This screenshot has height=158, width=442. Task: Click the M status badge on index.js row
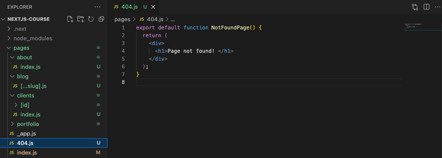(x=98, y=153)
